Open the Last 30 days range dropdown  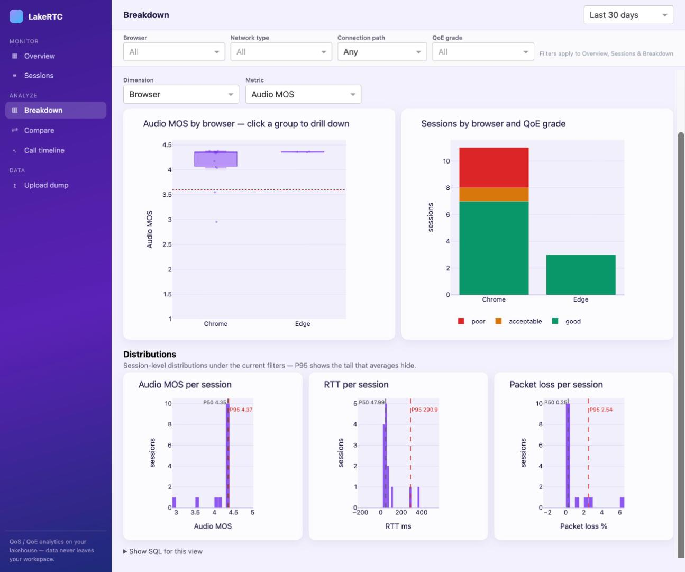pos(628,15)
